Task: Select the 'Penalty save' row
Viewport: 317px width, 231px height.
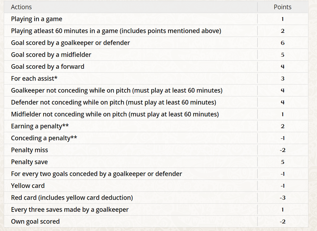Action: [x=156, y=162]
